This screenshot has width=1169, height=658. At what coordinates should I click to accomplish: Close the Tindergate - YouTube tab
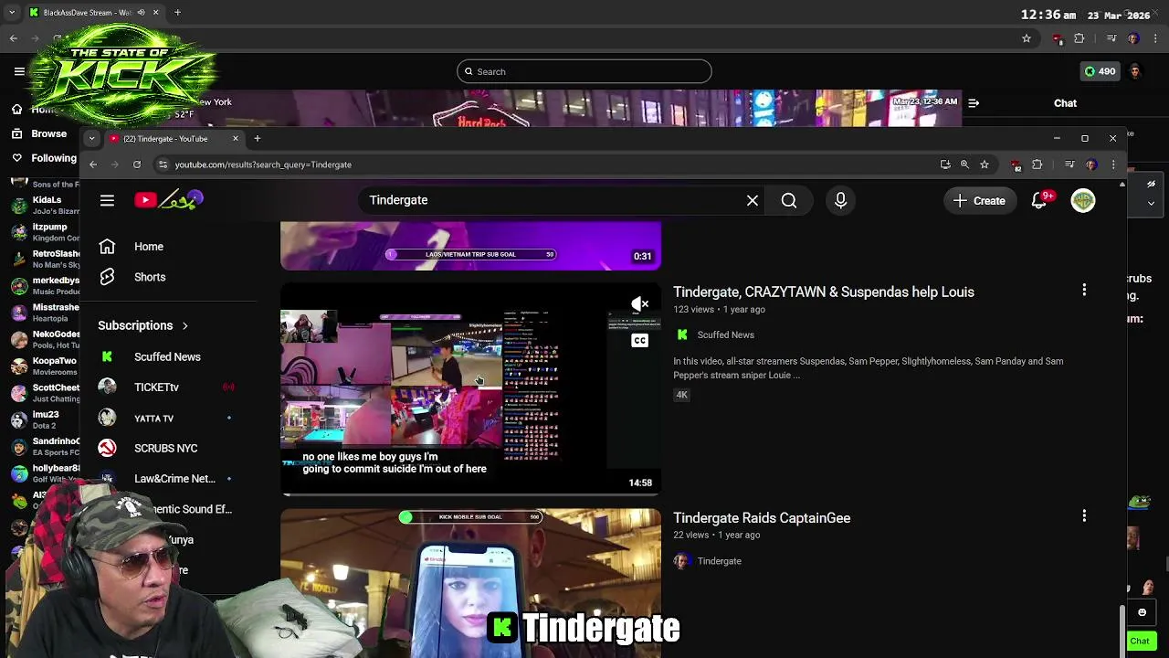[236, 139]
